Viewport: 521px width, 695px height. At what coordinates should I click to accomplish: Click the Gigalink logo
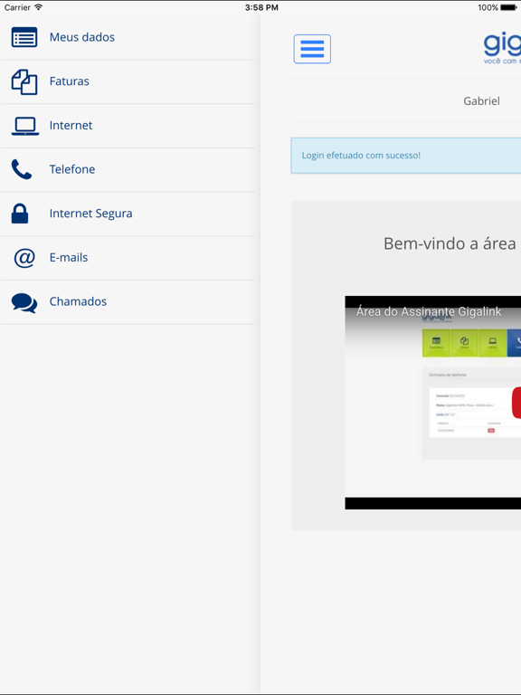pyautogui.click(x=502, y=48)
